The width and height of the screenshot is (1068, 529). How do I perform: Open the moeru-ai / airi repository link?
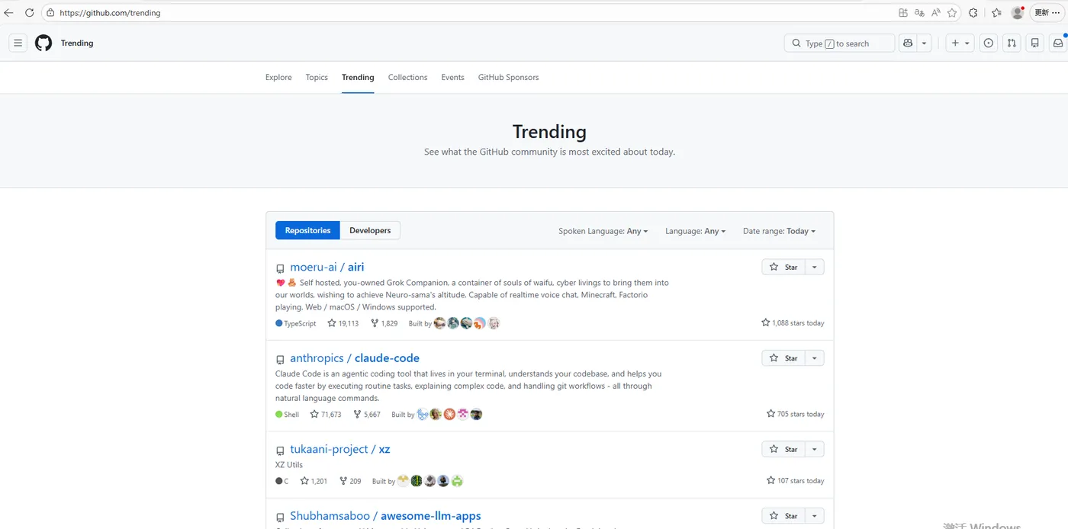327,267
